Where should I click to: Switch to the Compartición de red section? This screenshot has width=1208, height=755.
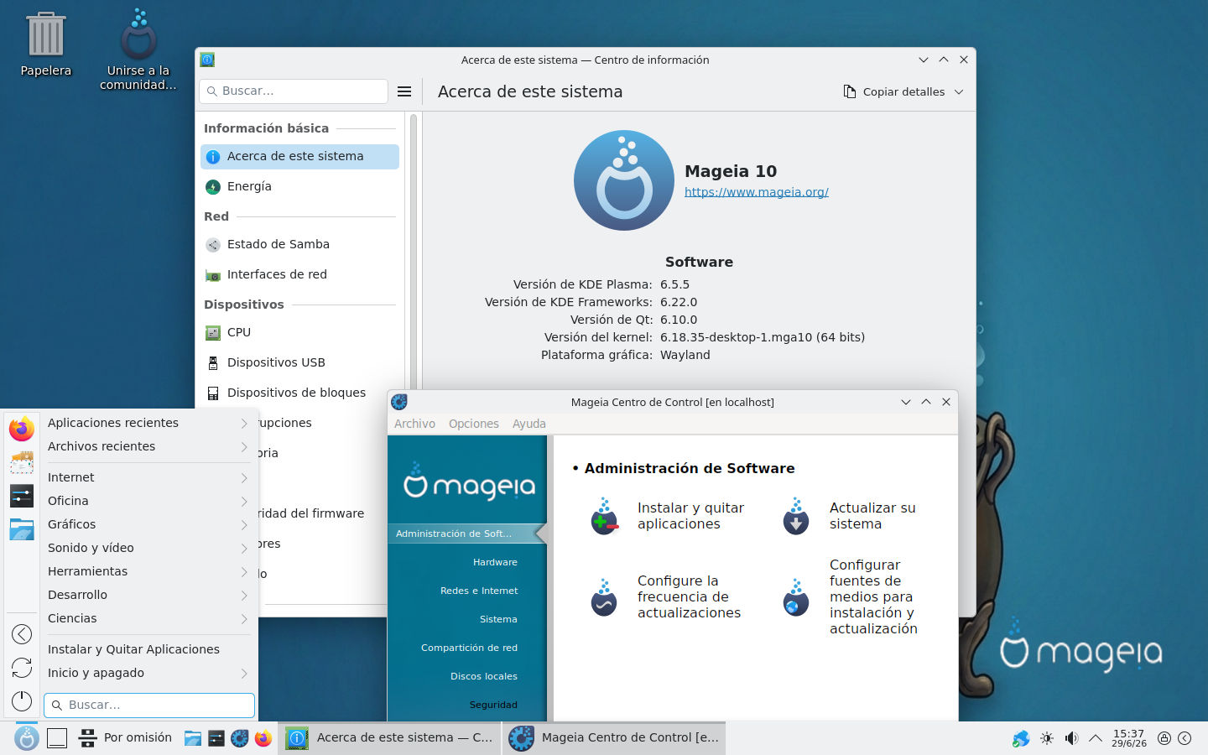point(469,648)
